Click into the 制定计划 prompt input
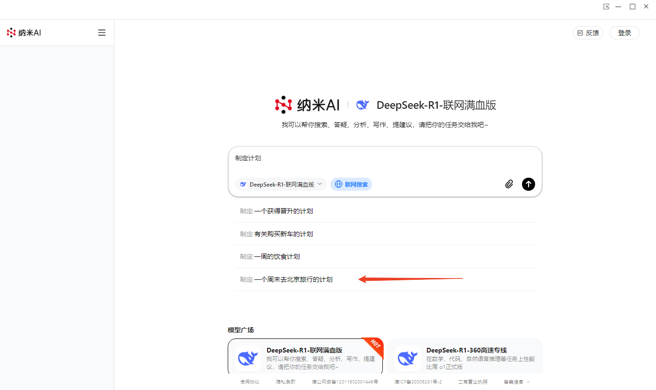The height and width of the screenshot is (390, 656). 385,158
